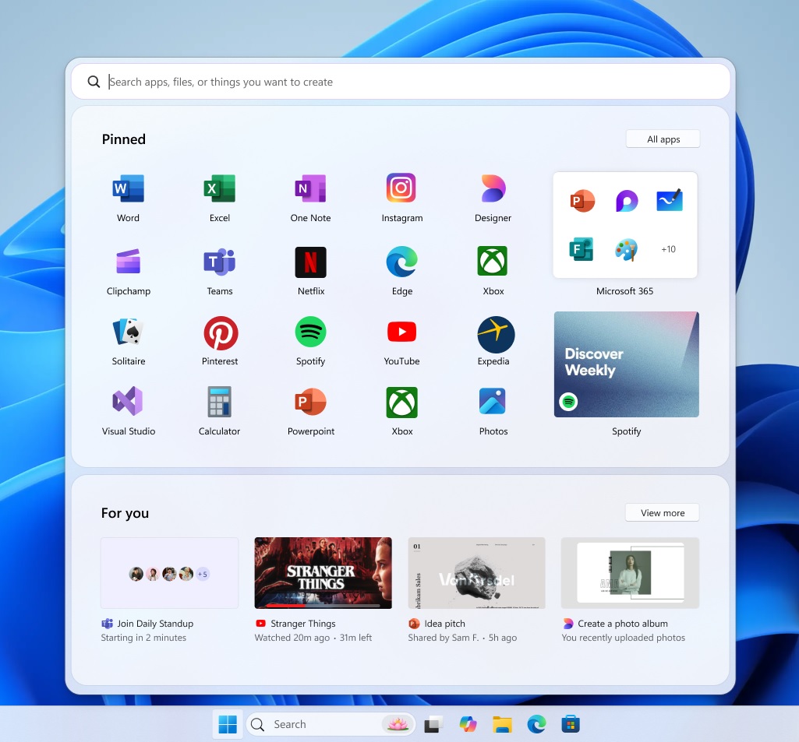The width and height of the screenshot is (799, 742).
Task: Open the Designer app icon
Action: point(493,189)
